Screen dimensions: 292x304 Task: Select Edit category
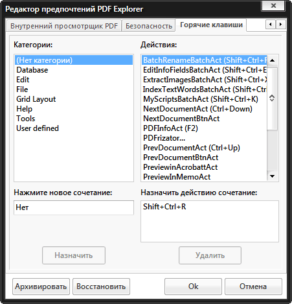(x=74, y=80)
